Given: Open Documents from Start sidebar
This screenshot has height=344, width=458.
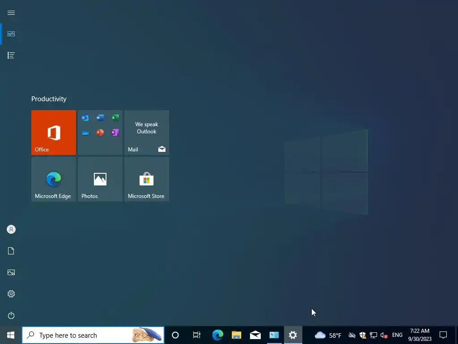Looking at the screenshot, I should pos(11,251).
